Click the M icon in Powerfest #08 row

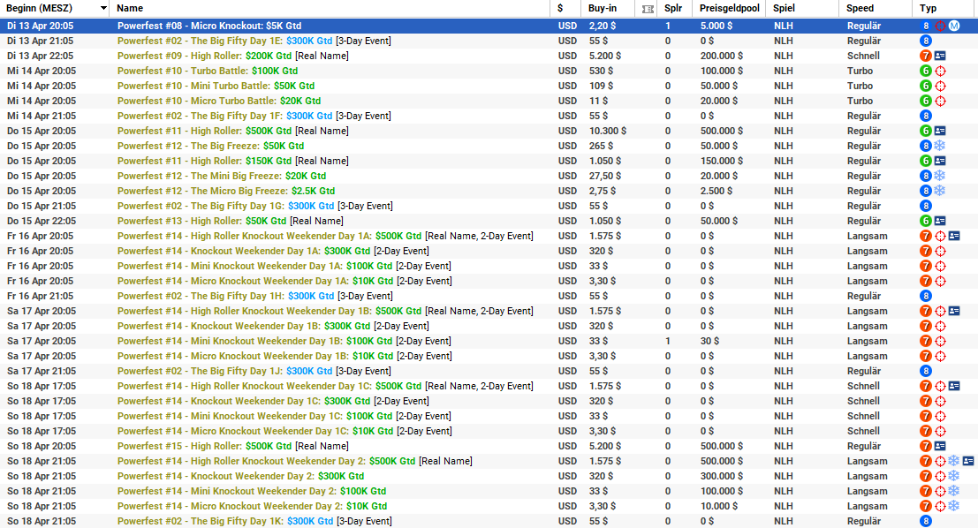[x=954, y=26]
